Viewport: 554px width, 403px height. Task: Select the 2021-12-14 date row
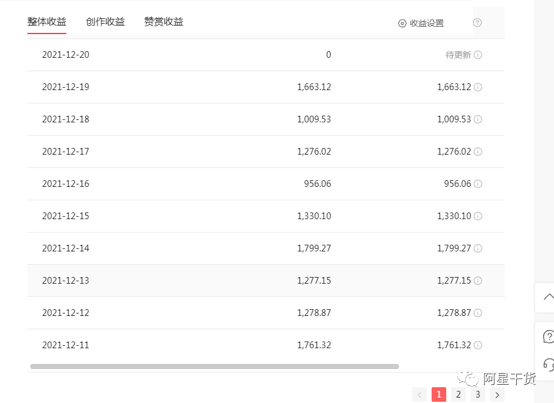click(x=65, y=248)
